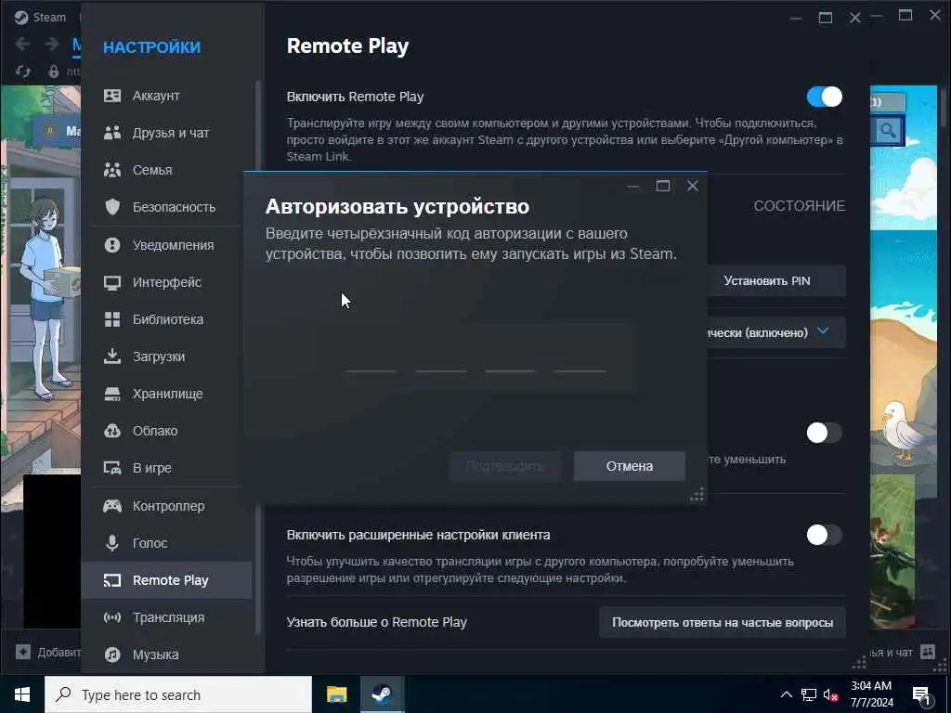This screenshot has height=713, width=951.
Task: Click the Музыка note icon
Action: (112, 655)
